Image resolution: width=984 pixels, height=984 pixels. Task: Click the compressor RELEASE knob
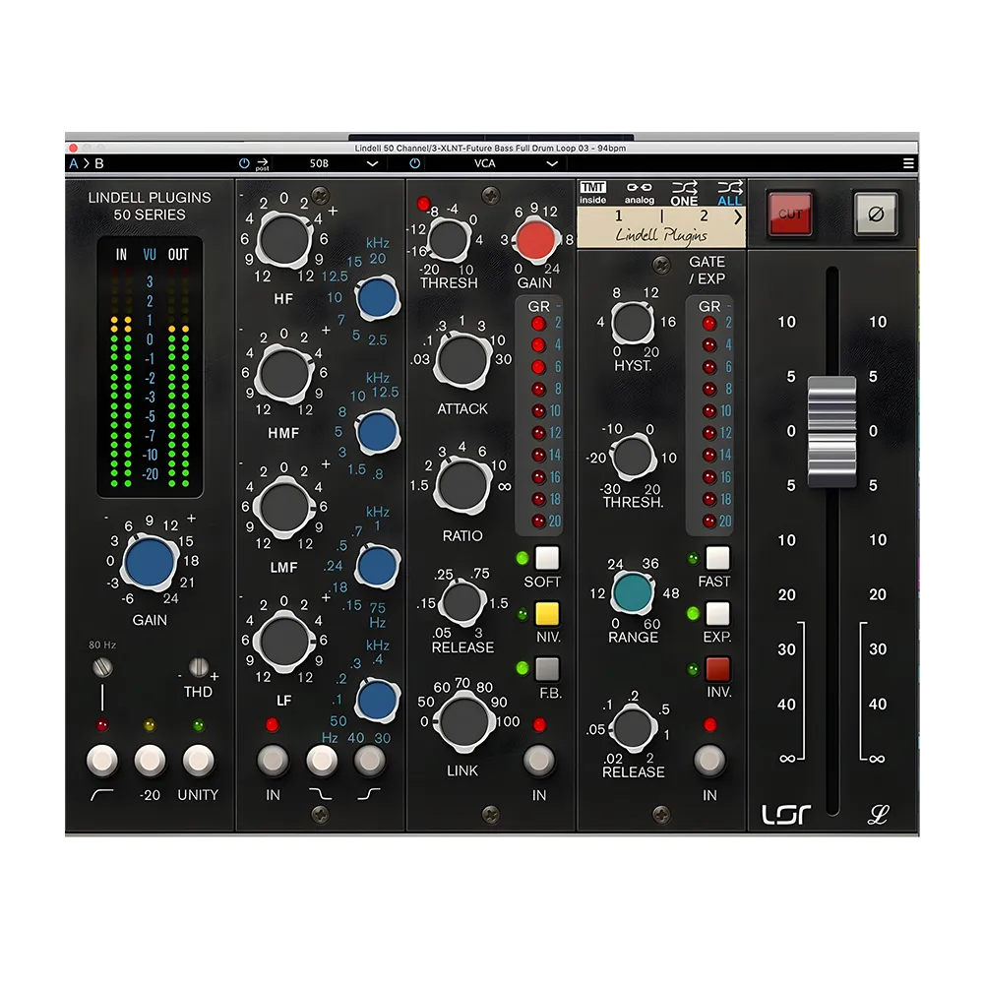[x=462, y=602]
